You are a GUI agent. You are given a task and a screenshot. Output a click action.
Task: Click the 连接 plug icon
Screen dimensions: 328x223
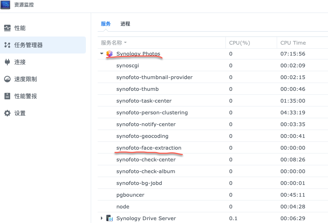(x=7, y=62)
